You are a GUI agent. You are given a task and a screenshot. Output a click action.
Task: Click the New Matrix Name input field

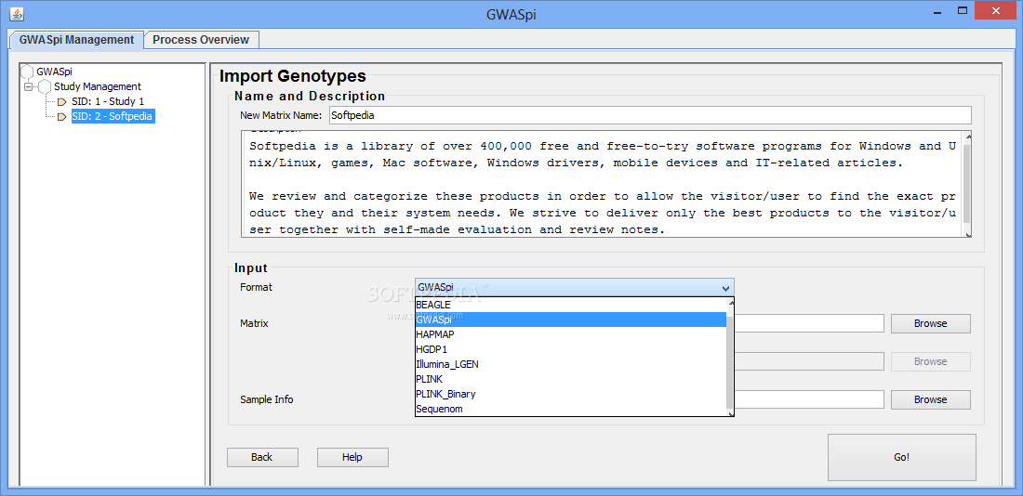point(650,115)
